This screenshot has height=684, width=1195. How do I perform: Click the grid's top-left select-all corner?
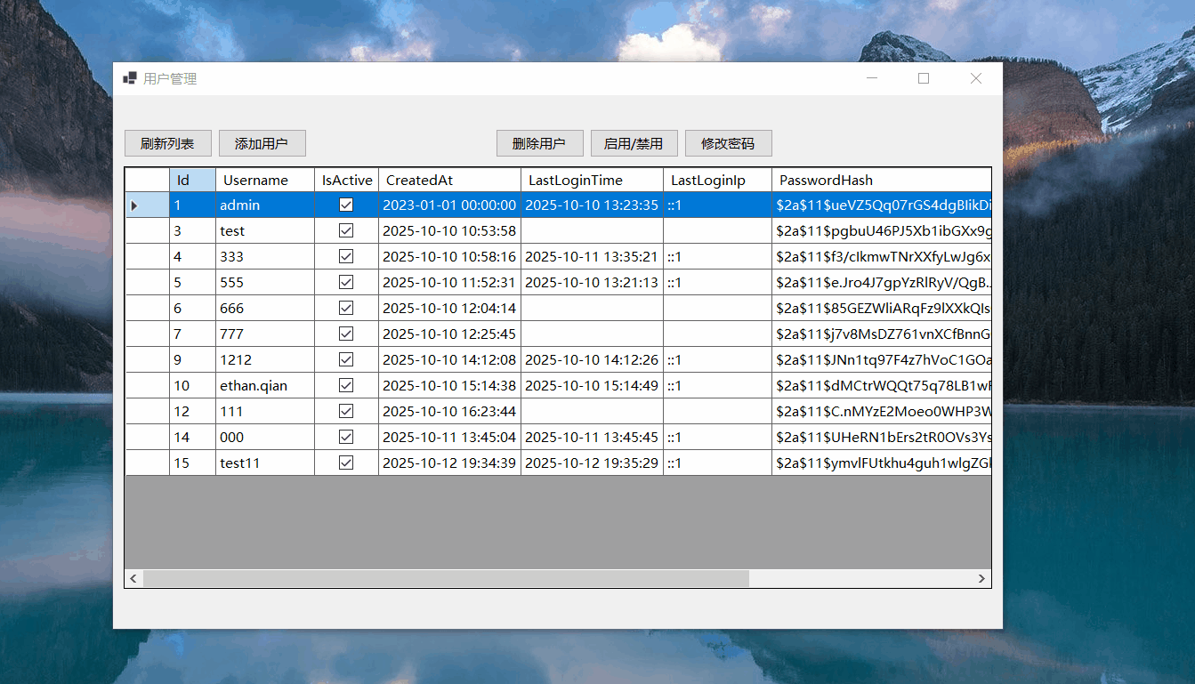click(x=147, y=180)
